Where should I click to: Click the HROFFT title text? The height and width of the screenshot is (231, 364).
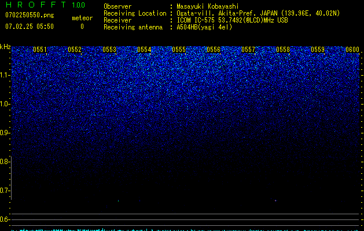pyautogui.click(x=36, y=5)
